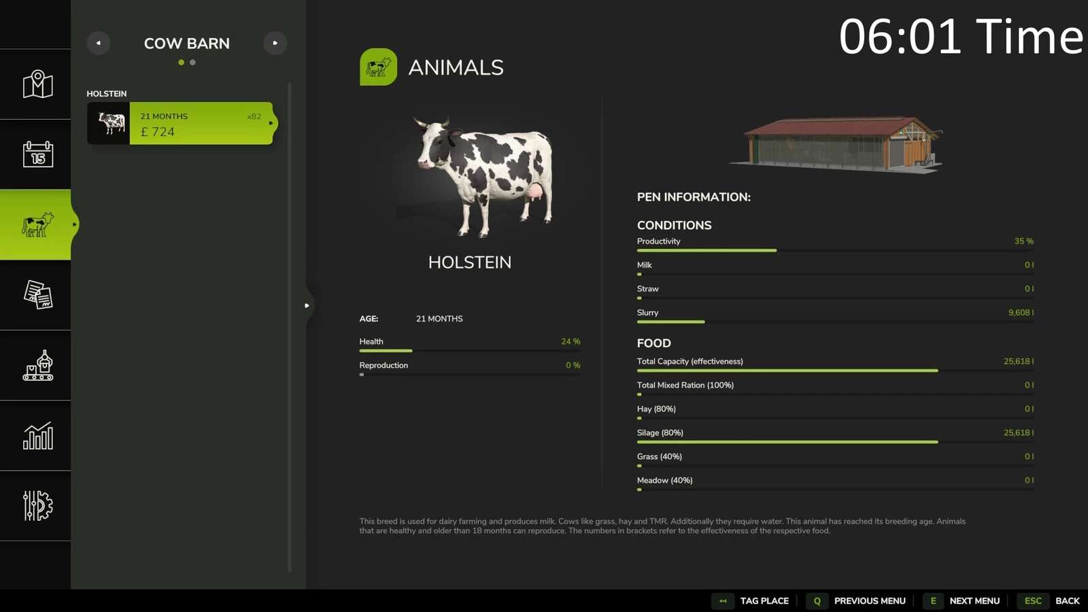This screenshot has width=1088, height=612.
Task: Go to previous barn with left arrow
Action: coord(99,43)
